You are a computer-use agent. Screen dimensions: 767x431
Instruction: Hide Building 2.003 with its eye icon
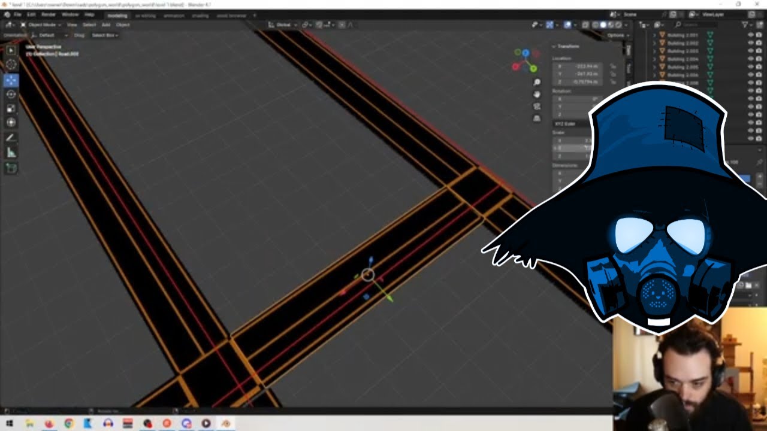click(750, 51)
